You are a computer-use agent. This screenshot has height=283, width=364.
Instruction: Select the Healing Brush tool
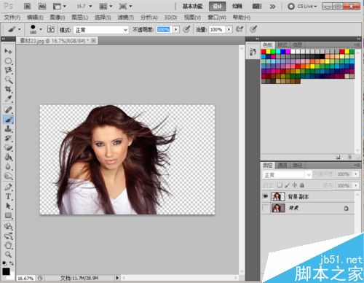click(x=8, y=109)
